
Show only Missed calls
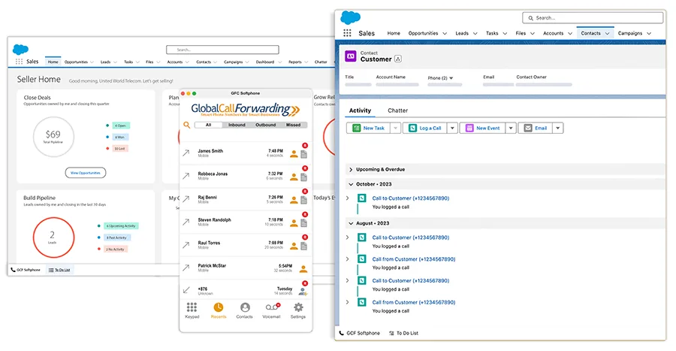click(x=293, y=125)
